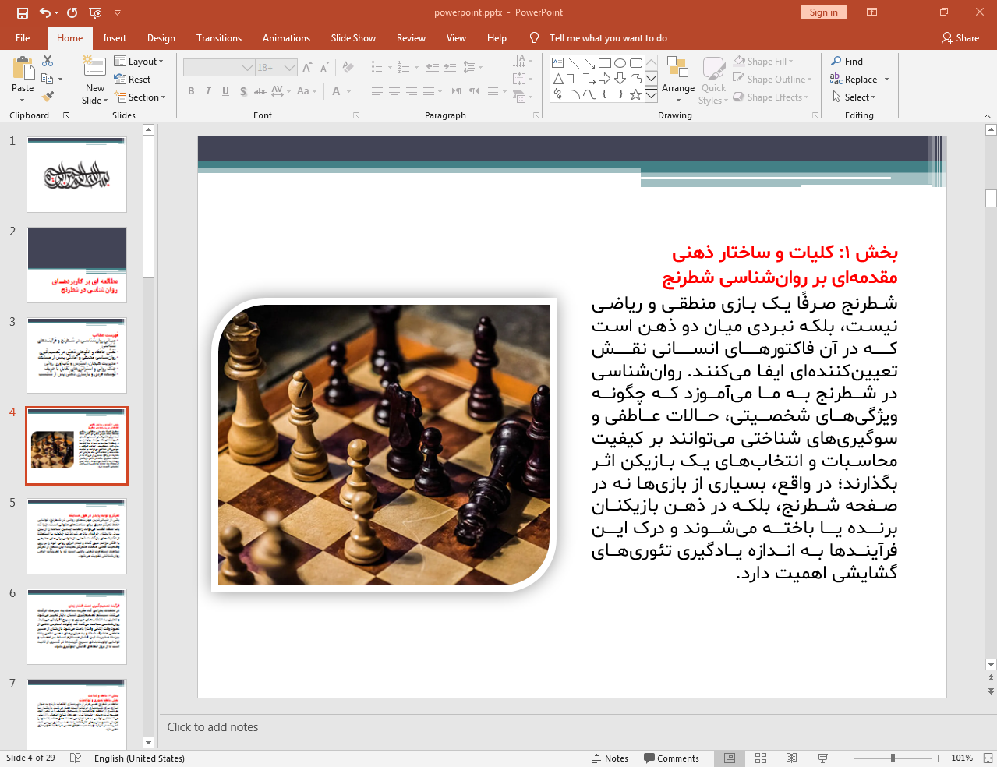Click the Sign in button
997x767 pixels.
823,12
